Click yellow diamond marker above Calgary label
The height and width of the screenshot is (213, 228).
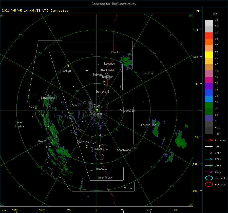pyautogui.click(x=100, y=146)
